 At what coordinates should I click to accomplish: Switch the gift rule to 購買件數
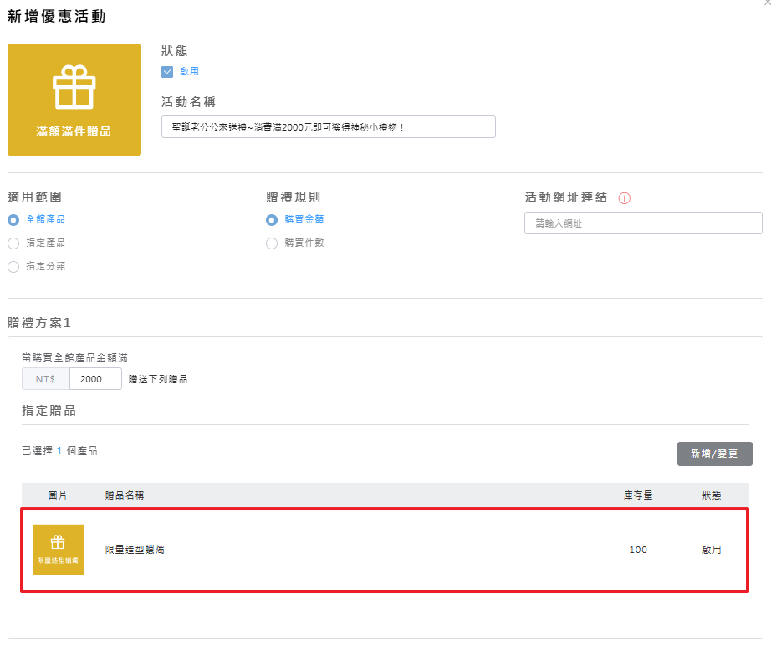272,243
